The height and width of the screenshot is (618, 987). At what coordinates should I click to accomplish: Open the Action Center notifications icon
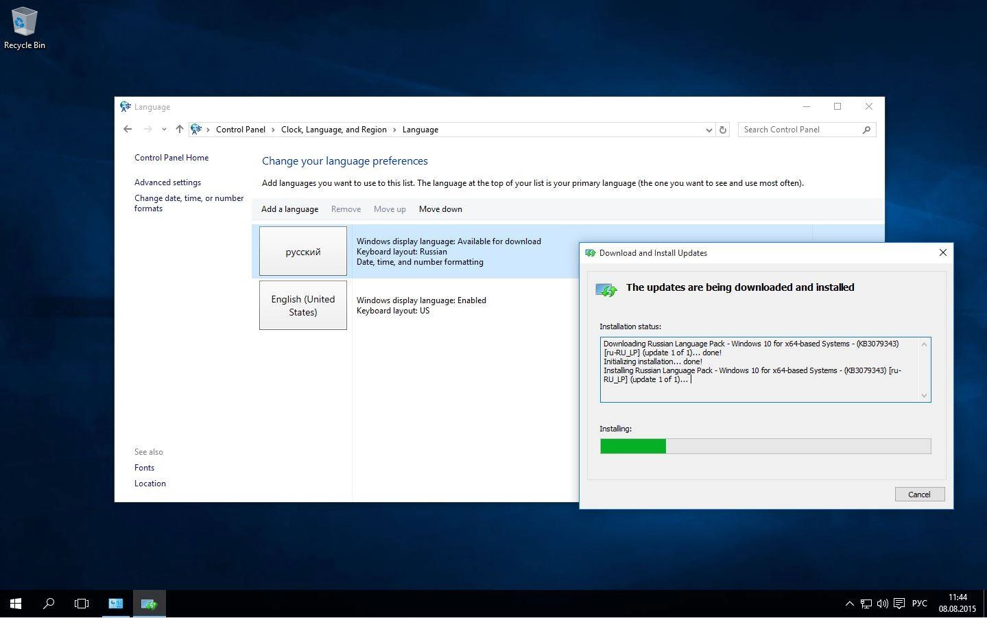pyautogui.click(x=899, y=604)
